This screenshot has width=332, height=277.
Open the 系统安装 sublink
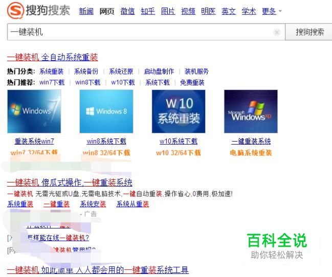click(93, 204)
